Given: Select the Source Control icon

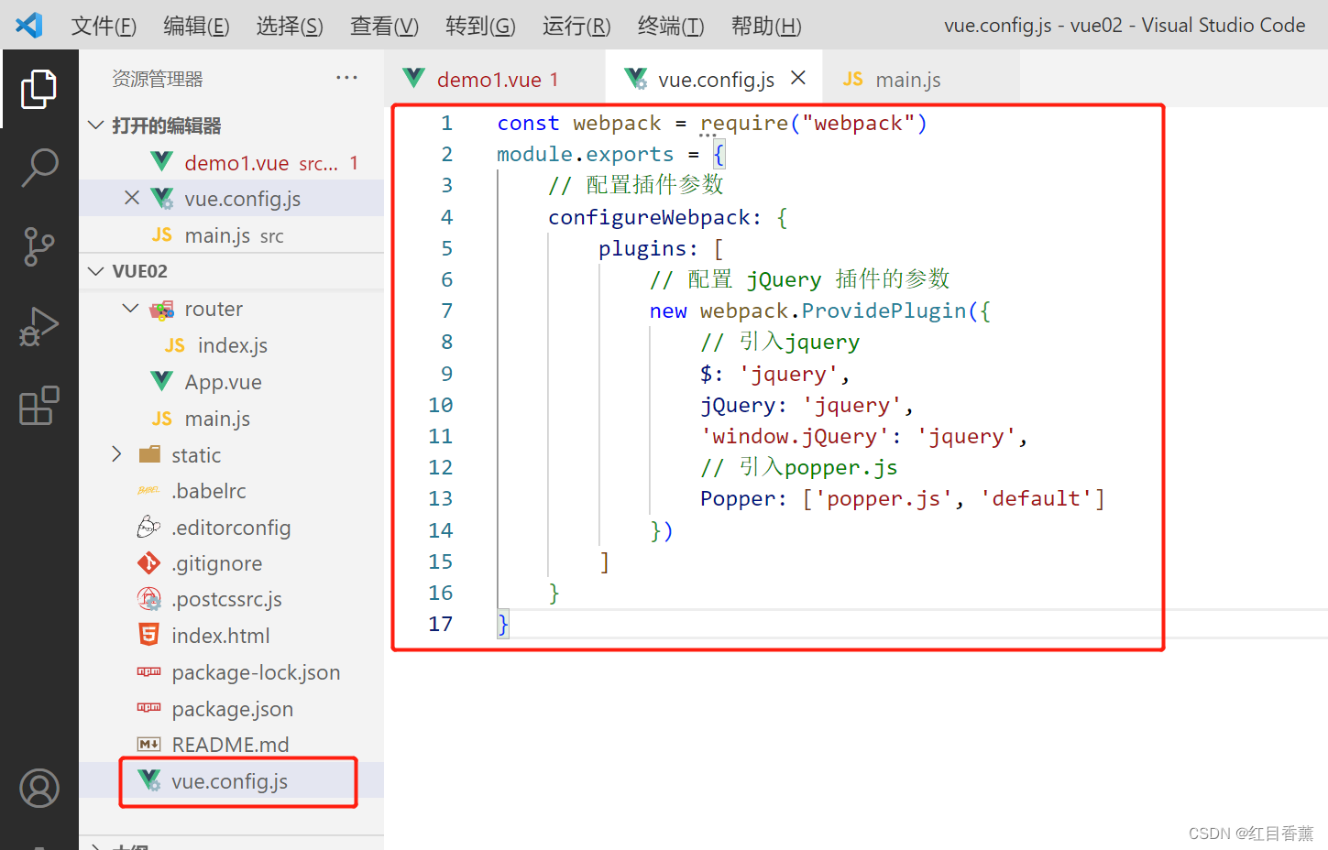Looking at the screenshot, I should [x=38, y=246].
